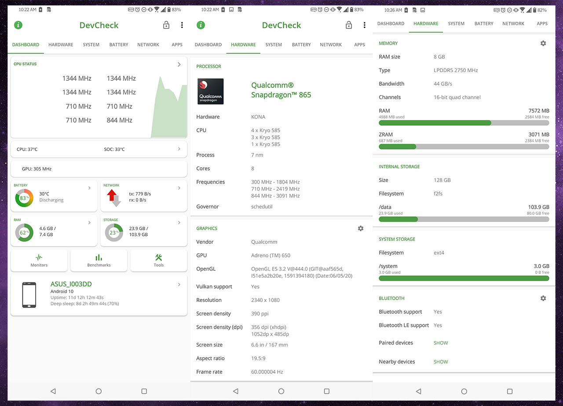Open Tools tile on dashboard

coord(159,260)
